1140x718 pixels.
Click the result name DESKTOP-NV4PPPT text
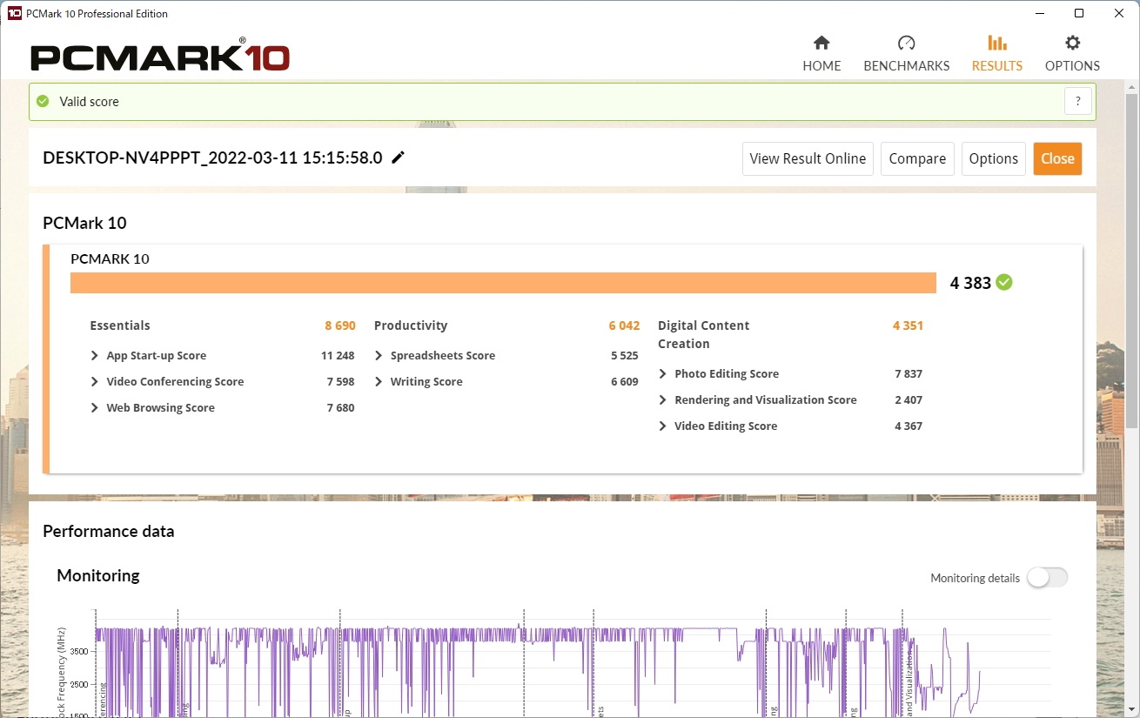click(x=212, y=158)
